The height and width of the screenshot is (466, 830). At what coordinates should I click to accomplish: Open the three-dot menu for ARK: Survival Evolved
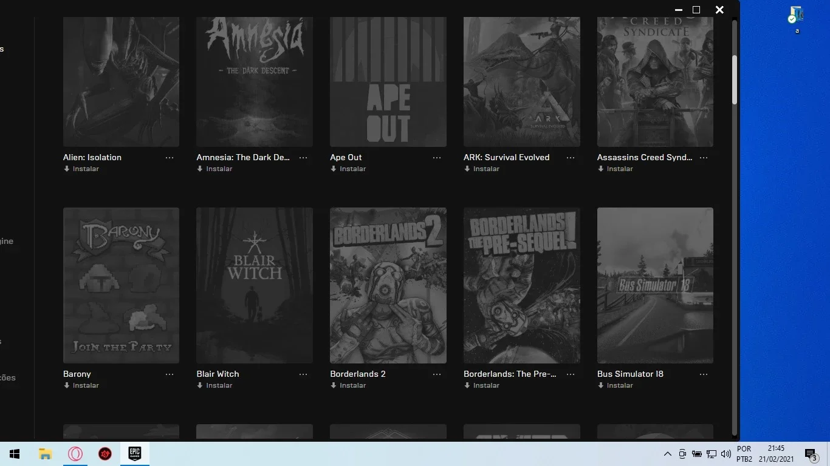pyautogui.click(x=571, y=158)
